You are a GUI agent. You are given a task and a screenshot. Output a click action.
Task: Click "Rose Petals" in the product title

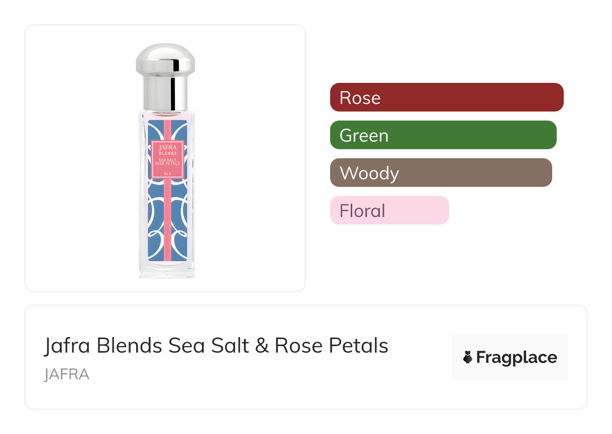click(x=332, y=346)
